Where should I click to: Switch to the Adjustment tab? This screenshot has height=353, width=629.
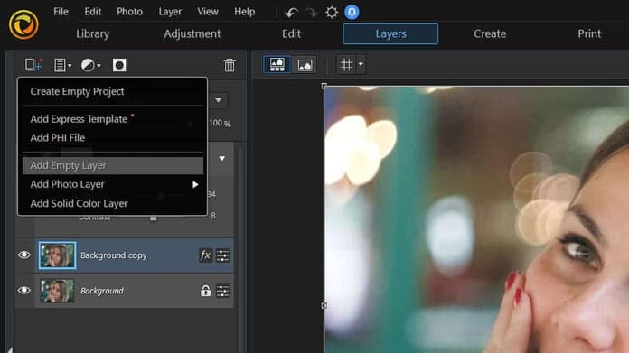[192, 33]
